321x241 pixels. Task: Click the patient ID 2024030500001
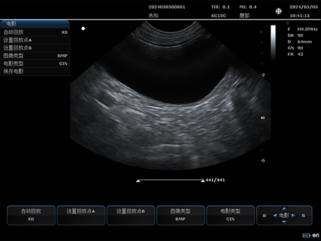click(167, 7)
